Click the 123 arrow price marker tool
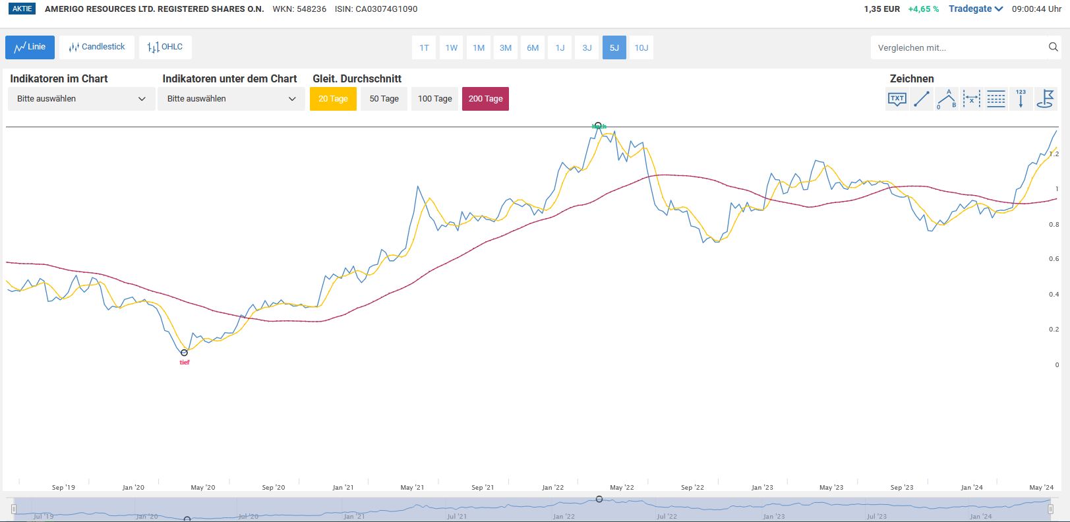The image size is (1070, 522). pyautogui.click(x=1021, y=100)
